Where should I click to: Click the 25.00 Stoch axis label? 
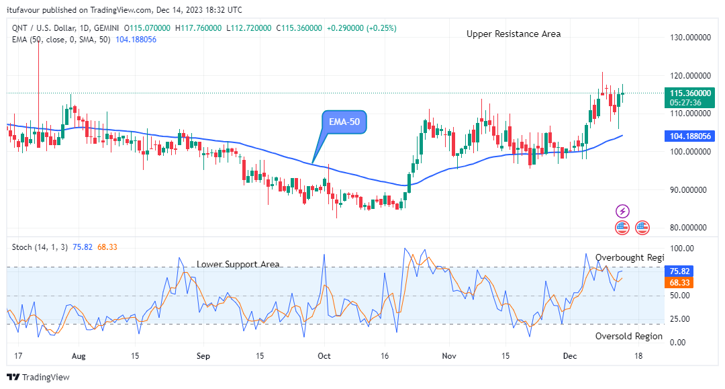click(679, 319)
